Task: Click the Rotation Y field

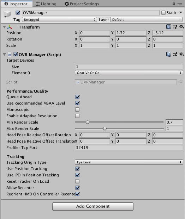Action: (x=131, y=39)
